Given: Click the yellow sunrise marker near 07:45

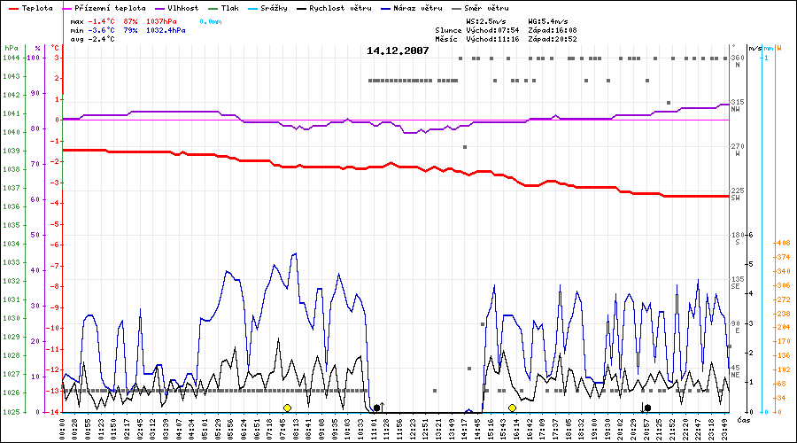Looking at the screenshot, I should [x=287, y=408].
